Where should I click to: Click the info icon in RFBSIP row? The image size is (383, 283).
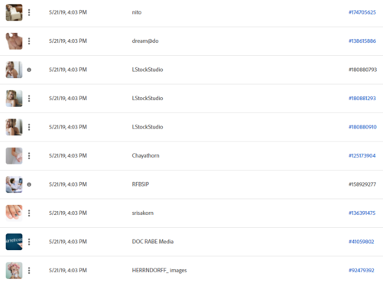pos(29,184)
